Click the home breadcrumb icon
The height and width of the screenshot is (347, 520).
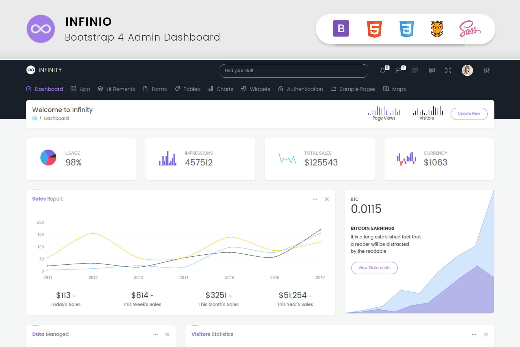pyautogui.click(x=35, y=118)
